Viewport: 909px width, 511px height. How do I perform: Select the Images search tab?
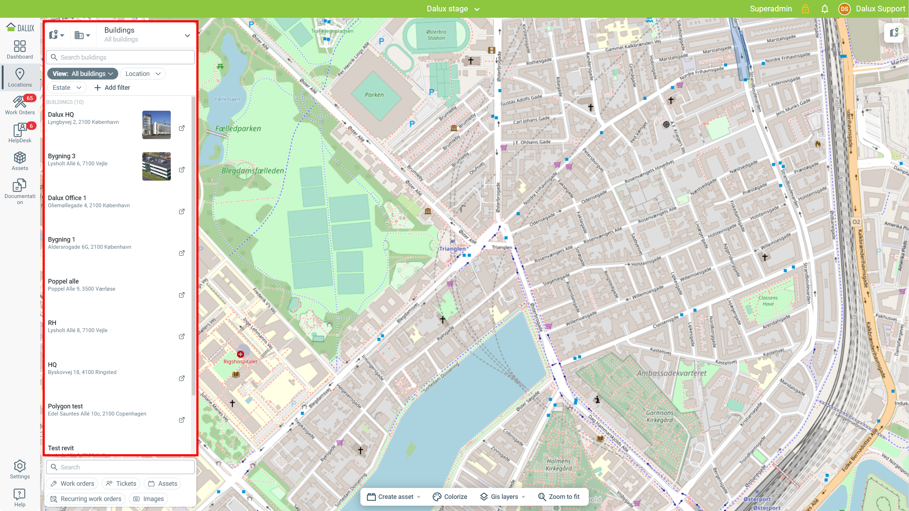pyautogui.click(x=148, y=499)
